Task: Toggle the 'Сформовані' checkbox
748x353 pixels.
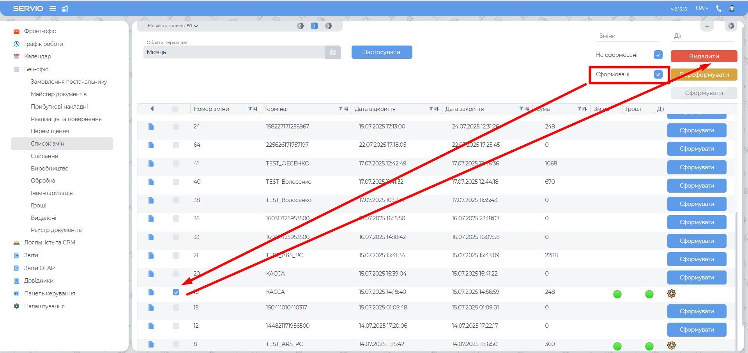Action: point(658,74)
